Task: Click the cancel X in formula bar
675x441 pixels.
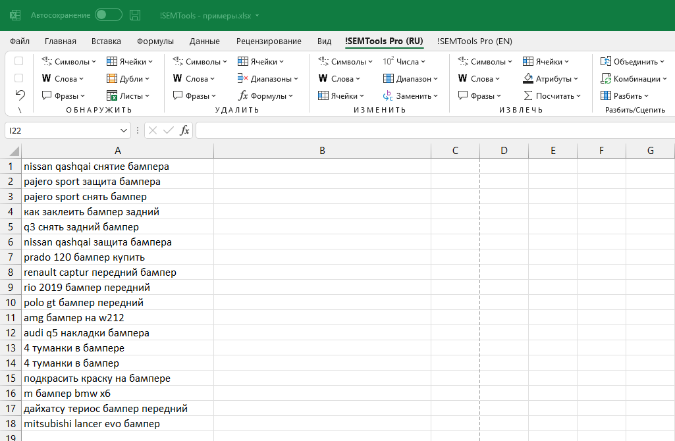Action: coord(152,130)
